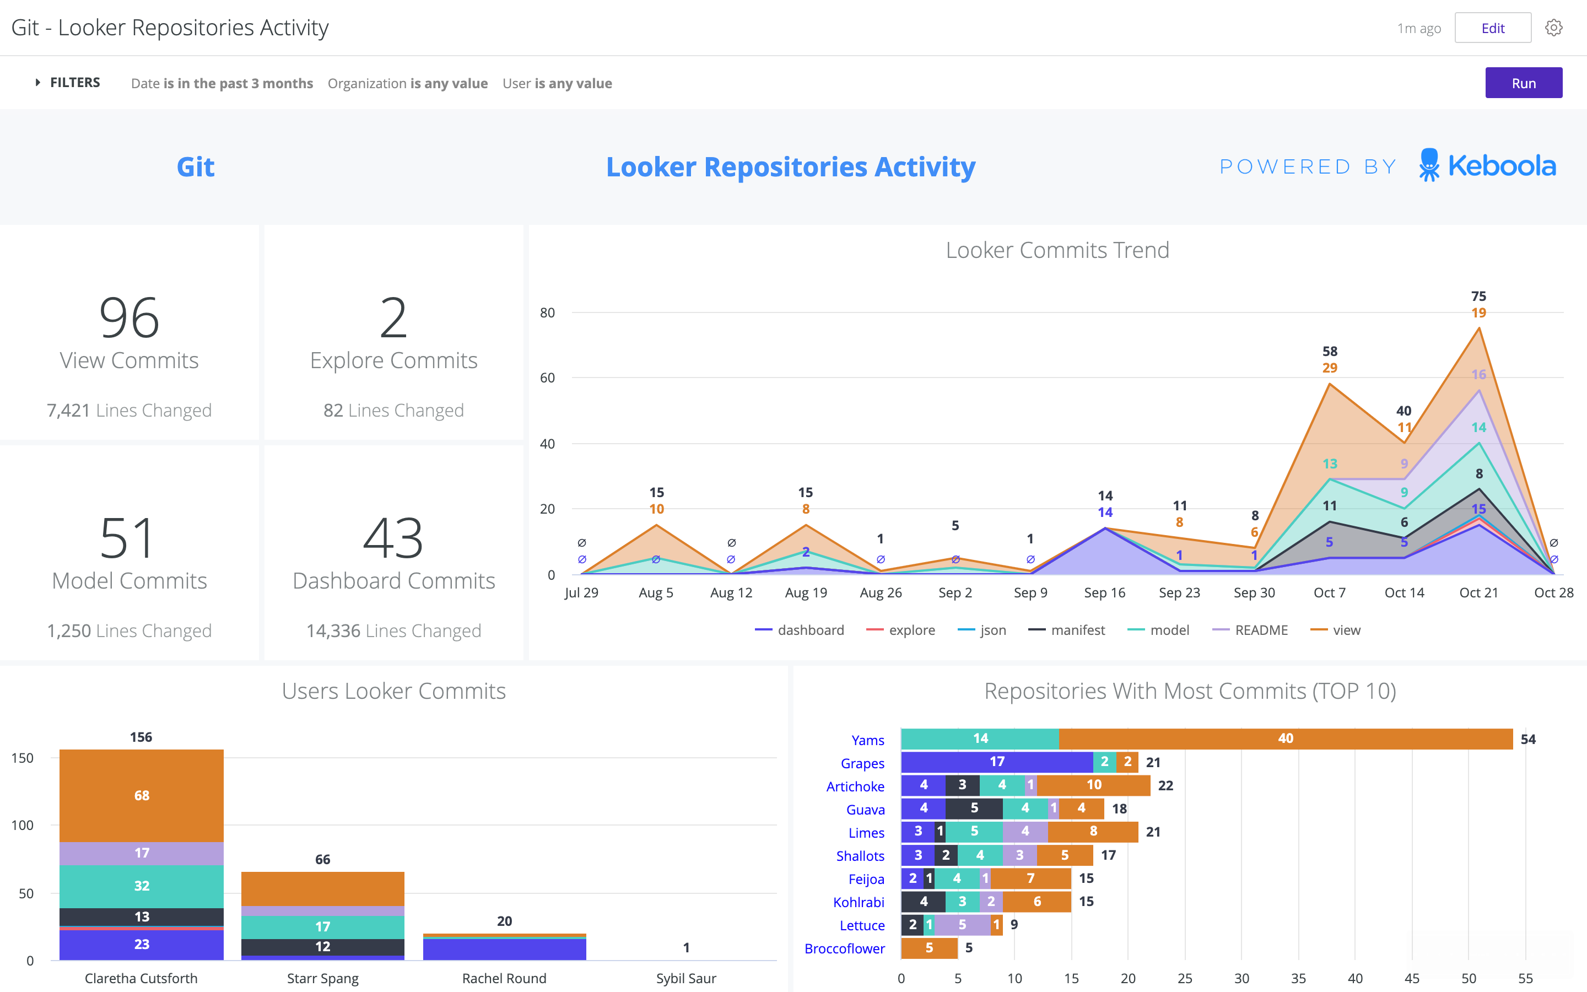Viewport: 1587px width, 992px height.
Task: Click Claretha Cutsforth's purple 17 README segment
Action: (x=142, y=854)
